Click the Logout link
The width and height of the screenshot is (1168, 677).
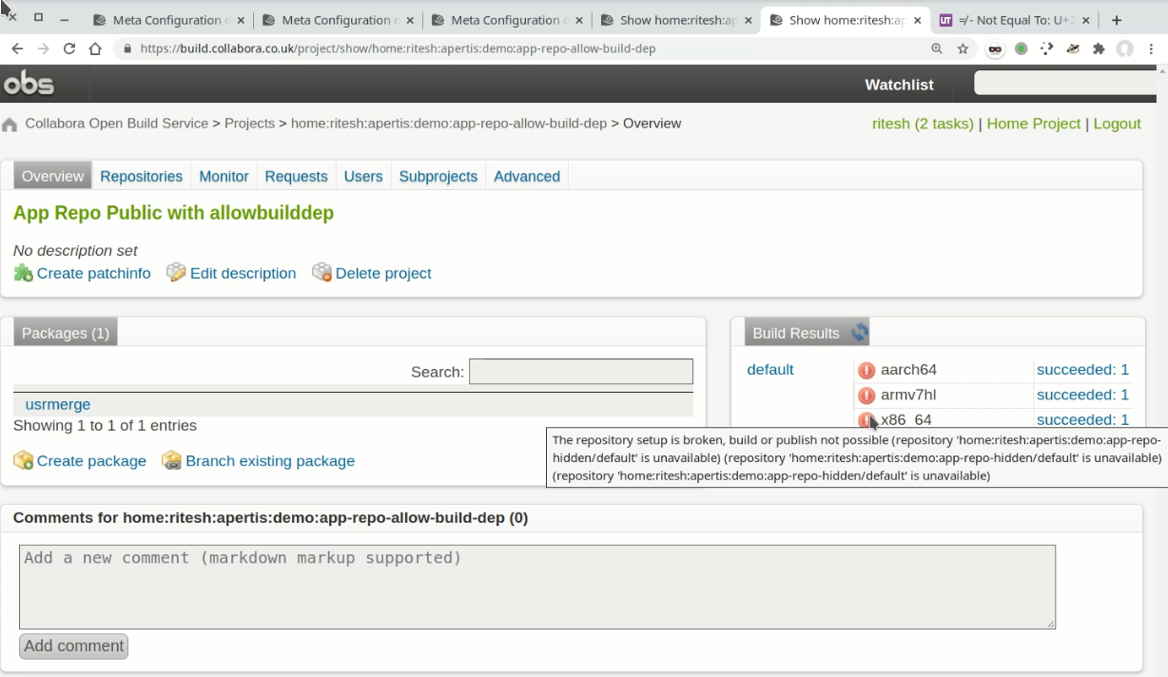[x=1117, y=124]
